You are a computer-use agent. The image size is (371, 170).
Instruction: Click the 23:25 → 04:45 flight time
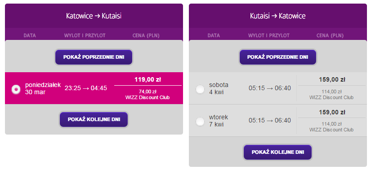click(x=85, y=88)
